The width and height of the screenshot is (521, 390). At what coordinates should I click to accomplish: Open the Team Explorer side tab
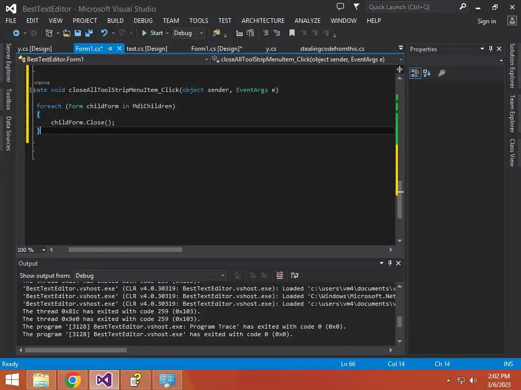pyautogui.click(x=512, y=113)
